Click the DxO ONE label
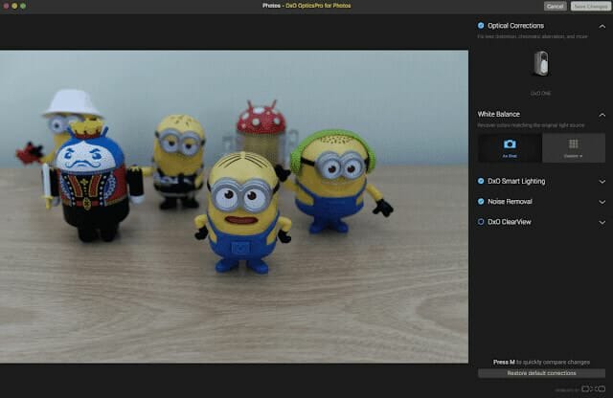 pyautogui.click(x=540, y=94)
